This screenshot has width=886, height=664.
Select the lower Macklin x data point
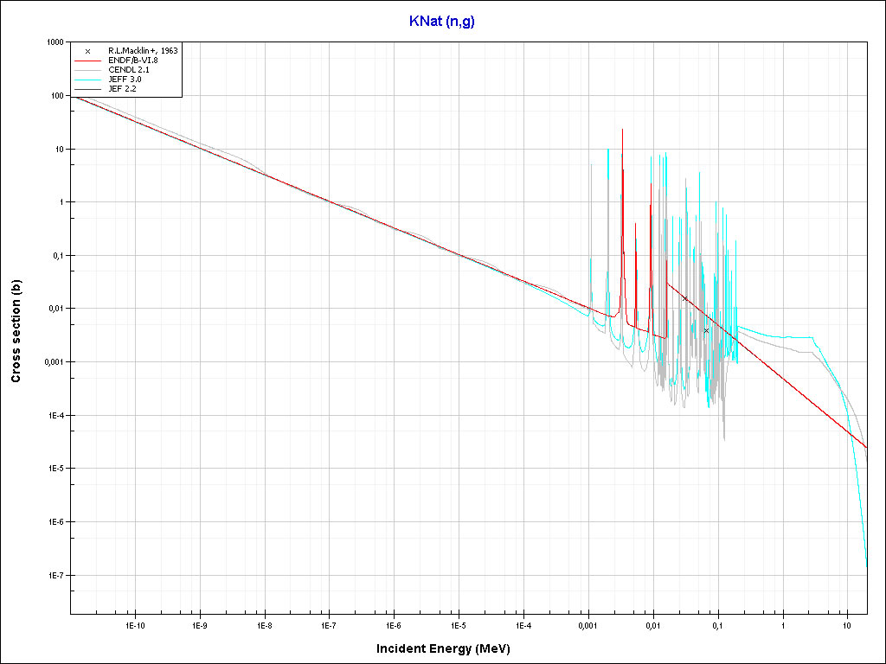[706, 330]
